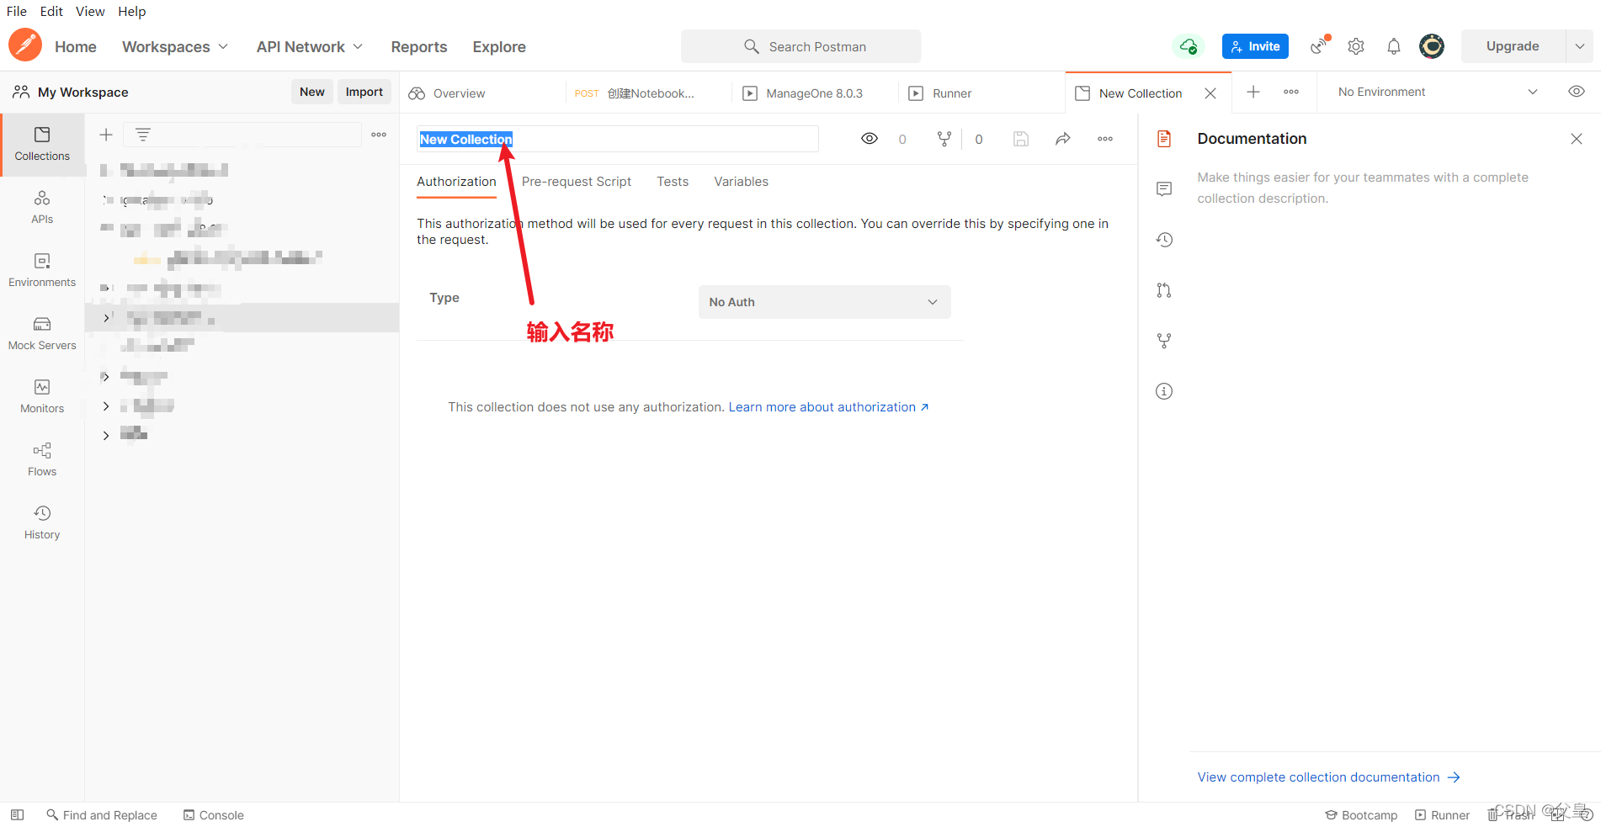Open the View menu
This screenshot has height=827, width=1601.
coord(90,11)
